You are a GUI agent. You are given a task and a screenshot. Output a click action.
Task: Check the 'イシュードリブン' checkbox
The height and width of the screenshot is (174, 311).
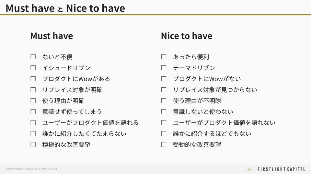pyautogui.click(x=33, y=68)
